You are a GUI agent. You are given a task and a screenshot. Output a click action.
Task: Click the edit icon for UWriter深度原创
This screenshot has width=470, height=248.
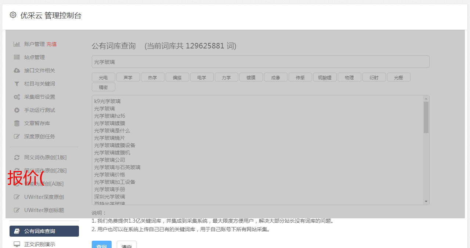[x=17, y=197]
